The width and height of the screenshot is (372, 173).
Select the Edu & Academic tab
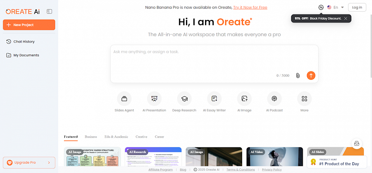[116, 137]
